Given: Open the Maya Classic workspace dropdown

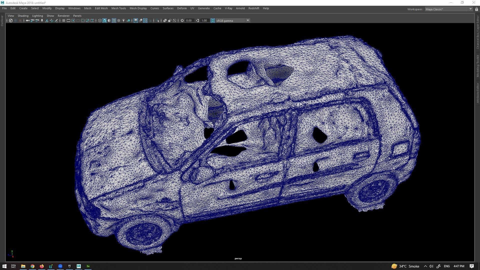Looking at the screenshot, I should tap(470, 9).
